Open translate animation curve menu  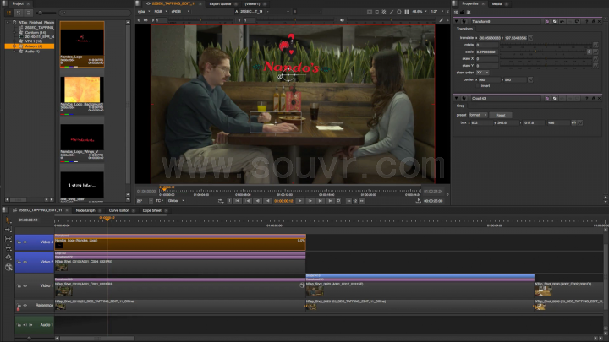[530, 38]
